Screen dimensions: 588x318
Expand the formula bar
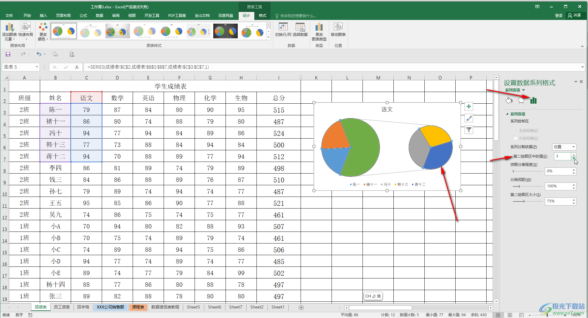(x=582, y=67)
